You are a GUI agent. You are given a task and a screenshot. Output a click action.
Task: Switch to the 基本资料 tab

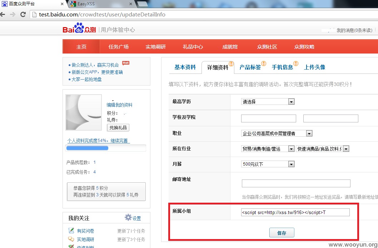185,67
